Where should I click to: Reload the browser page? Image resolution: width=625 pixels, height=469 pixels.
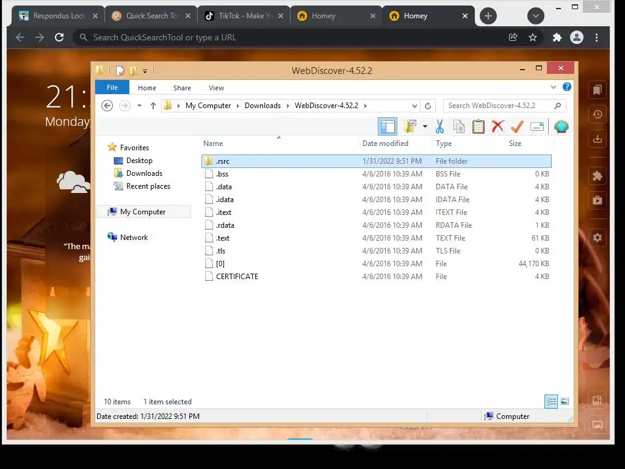pos(59,37)
